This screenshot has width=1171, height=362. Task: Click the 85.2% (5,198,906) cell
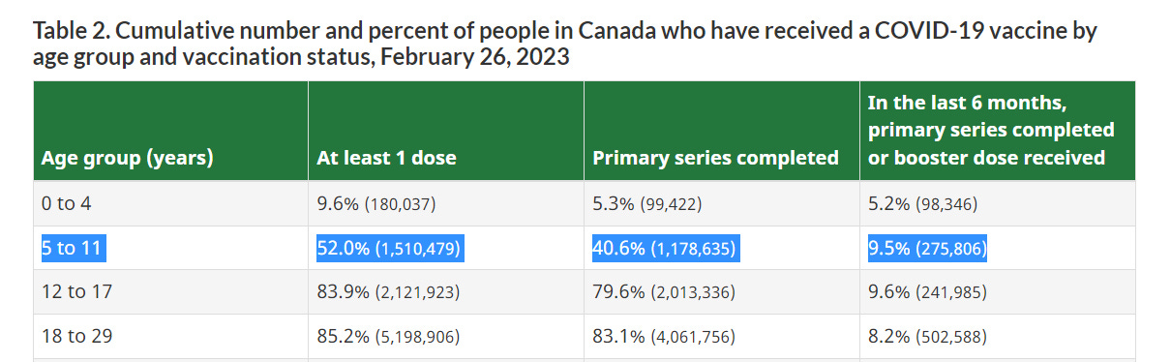388,337
